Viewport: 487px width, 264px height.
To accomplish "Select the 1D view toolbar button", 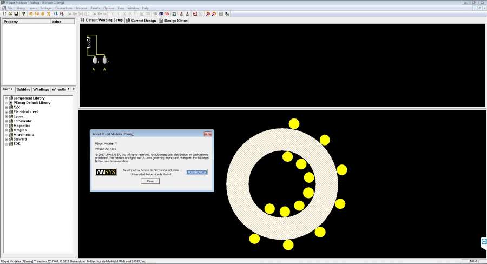I will pyautogui.click(x=155, y=14).
